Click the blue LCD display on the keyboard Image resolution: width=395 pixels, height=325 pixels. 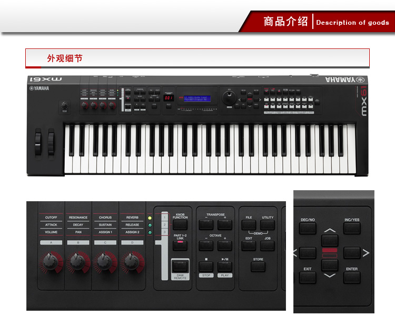[x=197, y=99]
